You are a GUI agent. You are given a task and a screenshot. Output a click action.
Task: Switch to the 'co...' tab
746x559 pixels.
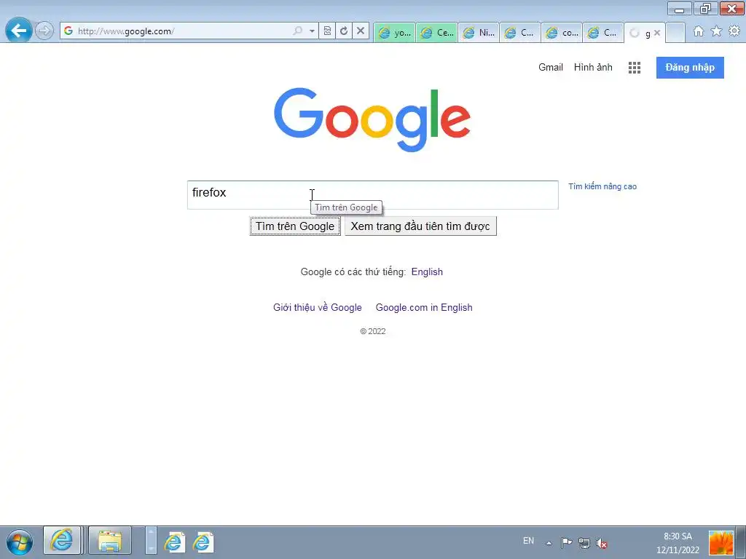pos(562,32)
